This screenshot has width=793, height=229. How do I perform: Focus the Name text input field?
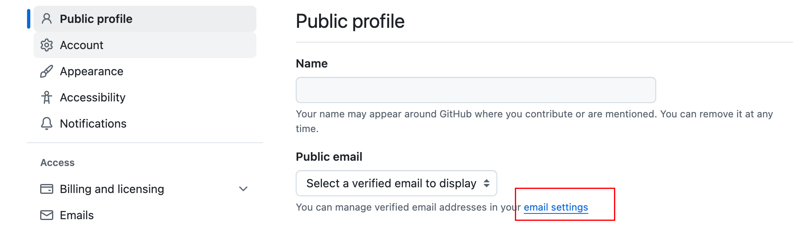476,90
